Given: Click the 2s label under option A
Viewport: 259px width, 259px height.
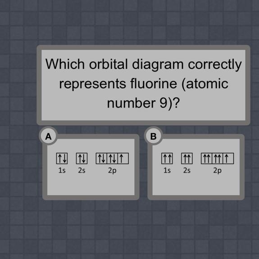Looking at the screenshot, I should [x=82, y=170].
